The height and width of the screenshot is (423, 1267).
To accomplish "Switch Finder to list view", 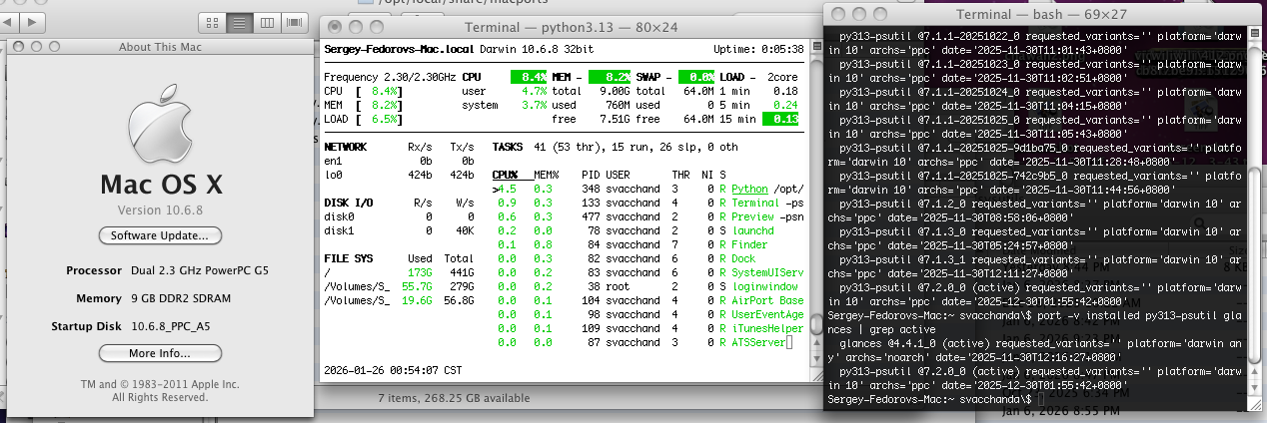I will click(x=240, y=21).
